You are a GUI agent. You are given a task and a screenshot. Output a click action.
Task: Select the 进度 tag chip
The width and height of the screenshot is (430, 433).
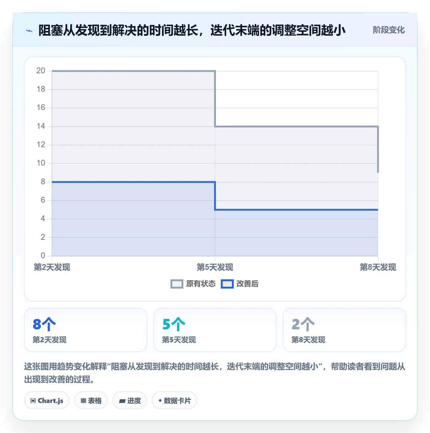click(130, 400)
